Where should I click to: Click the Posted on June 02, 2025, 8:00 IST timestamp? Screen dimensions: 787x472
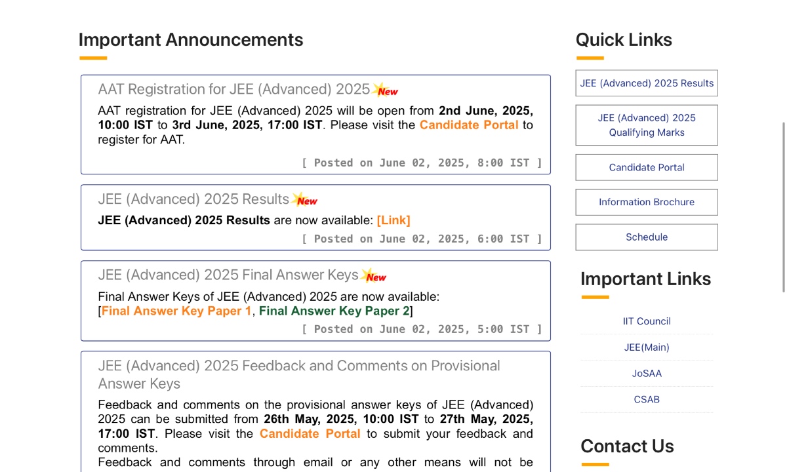[x=422, y=163]
